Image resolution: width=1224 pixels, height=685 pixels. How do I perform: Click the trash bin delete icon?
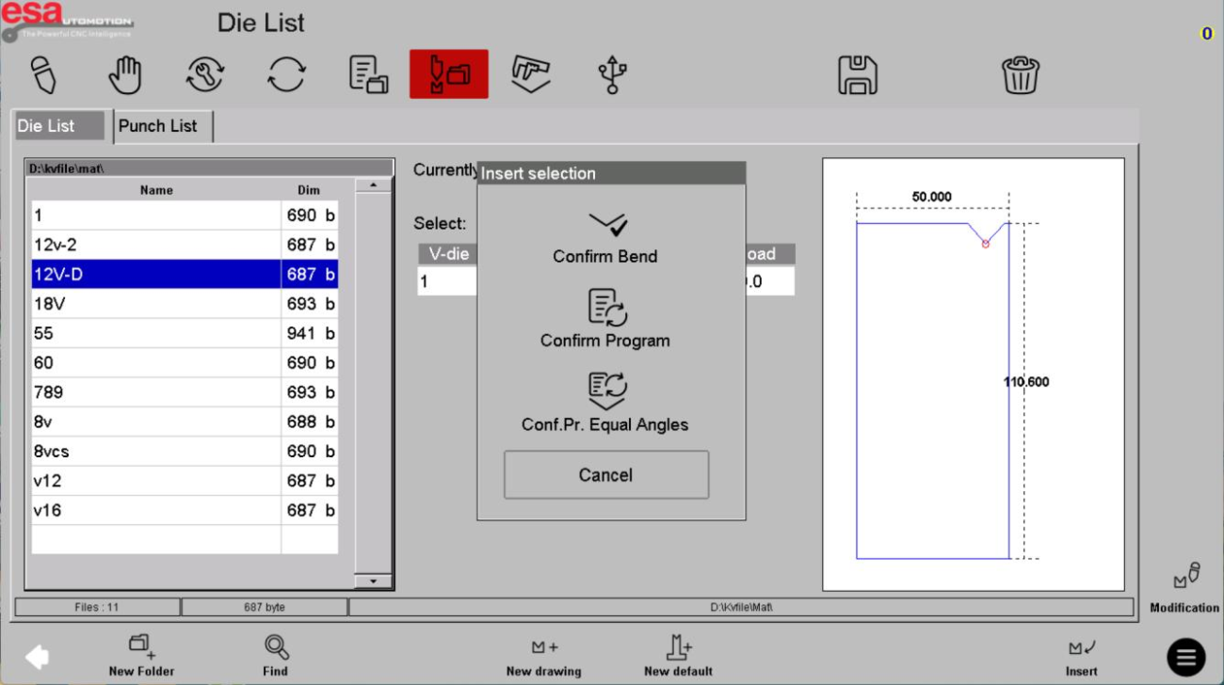(x=1020, y=74)
